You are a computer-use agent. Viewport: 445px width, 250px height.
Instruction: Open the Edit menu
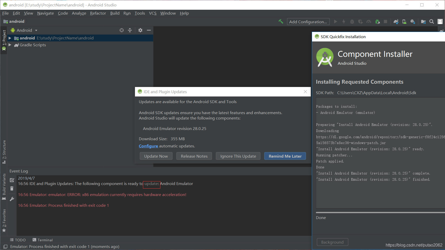coord(16,13)
